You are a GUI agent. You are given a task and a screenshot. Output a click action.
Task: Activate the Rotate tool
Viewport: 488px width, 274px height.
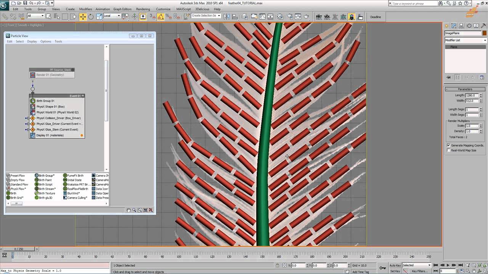tap(91, 17)
